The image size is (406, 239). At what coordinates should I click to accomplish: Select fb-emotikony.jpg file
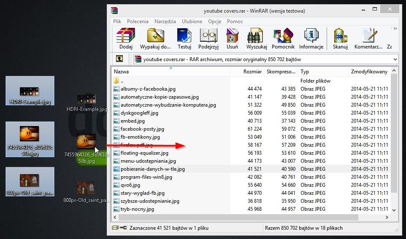click(140, 137)
